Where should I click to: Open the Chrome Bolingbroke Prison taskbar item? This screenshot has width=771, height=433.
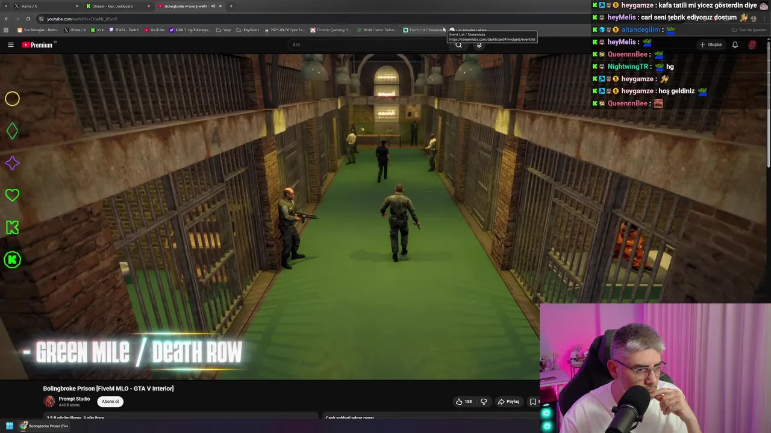pyautogui.click(x=44, y=426)
